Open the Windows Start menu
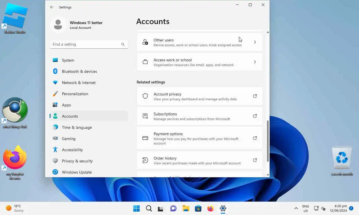This screenshot has width=359, height=215. click(137, 208)
